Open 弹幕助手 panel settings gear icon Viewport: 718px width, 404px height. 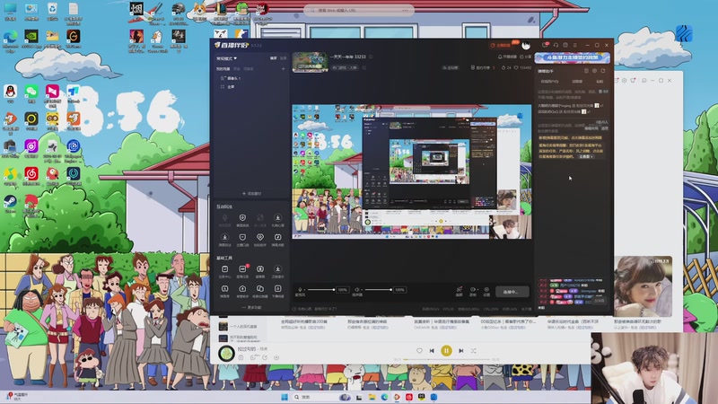click(x=594, y=71)
